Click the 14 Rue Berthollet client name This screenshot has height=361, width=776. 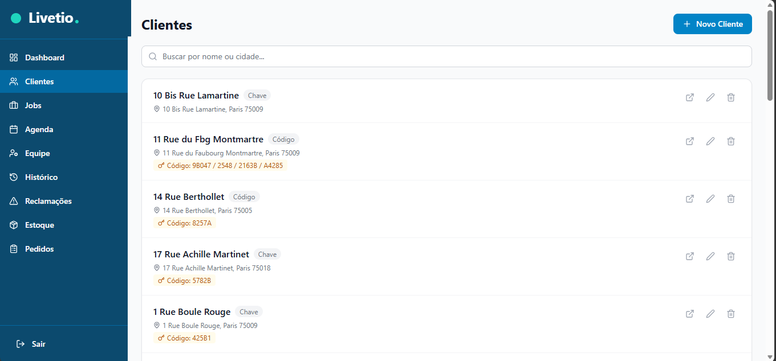pos(189,196)
